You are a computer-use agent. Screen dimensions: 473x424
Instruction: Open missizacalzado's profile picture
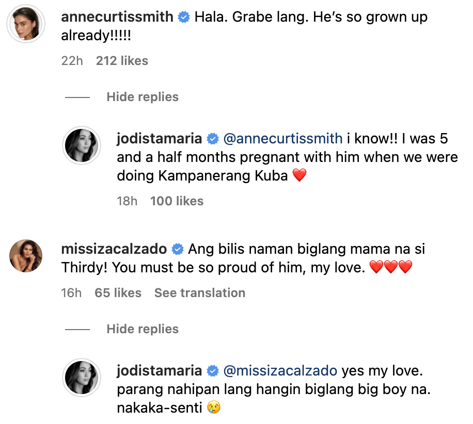click(x=25, y=255)
